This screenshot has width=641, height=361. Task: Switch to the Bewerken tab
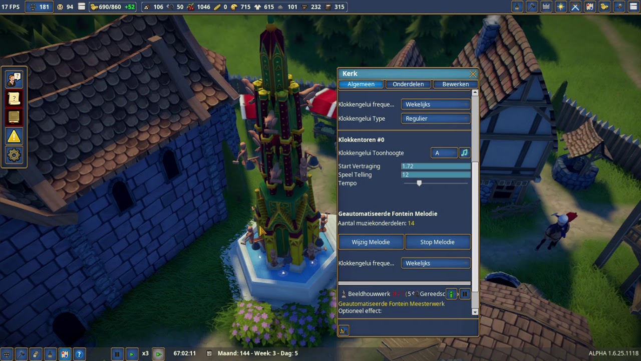tap(455, 84)
